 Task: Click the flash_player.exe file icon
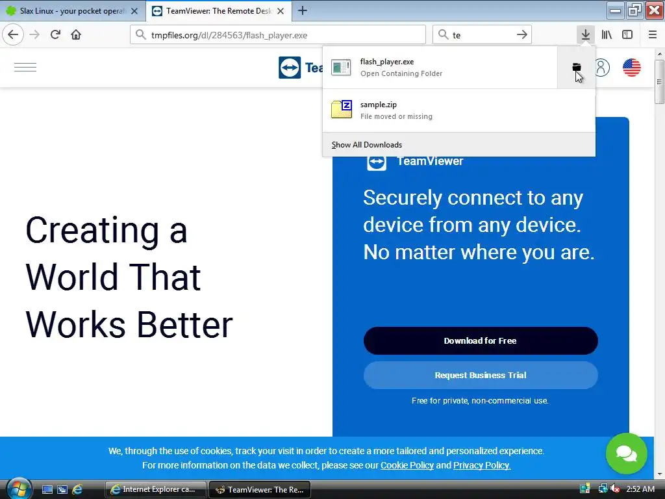tap(342, 67)
